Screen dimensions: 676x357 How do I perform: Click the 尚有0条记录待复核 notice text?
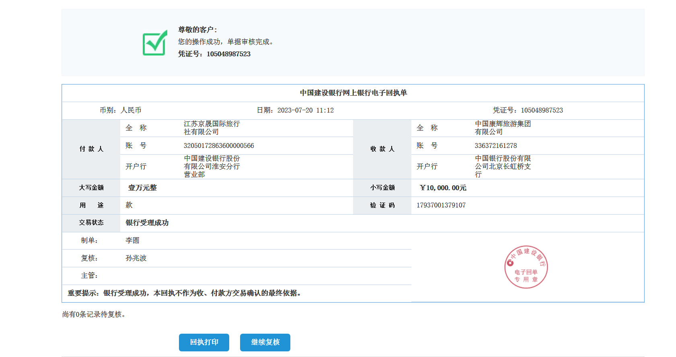tap(95, 314)
